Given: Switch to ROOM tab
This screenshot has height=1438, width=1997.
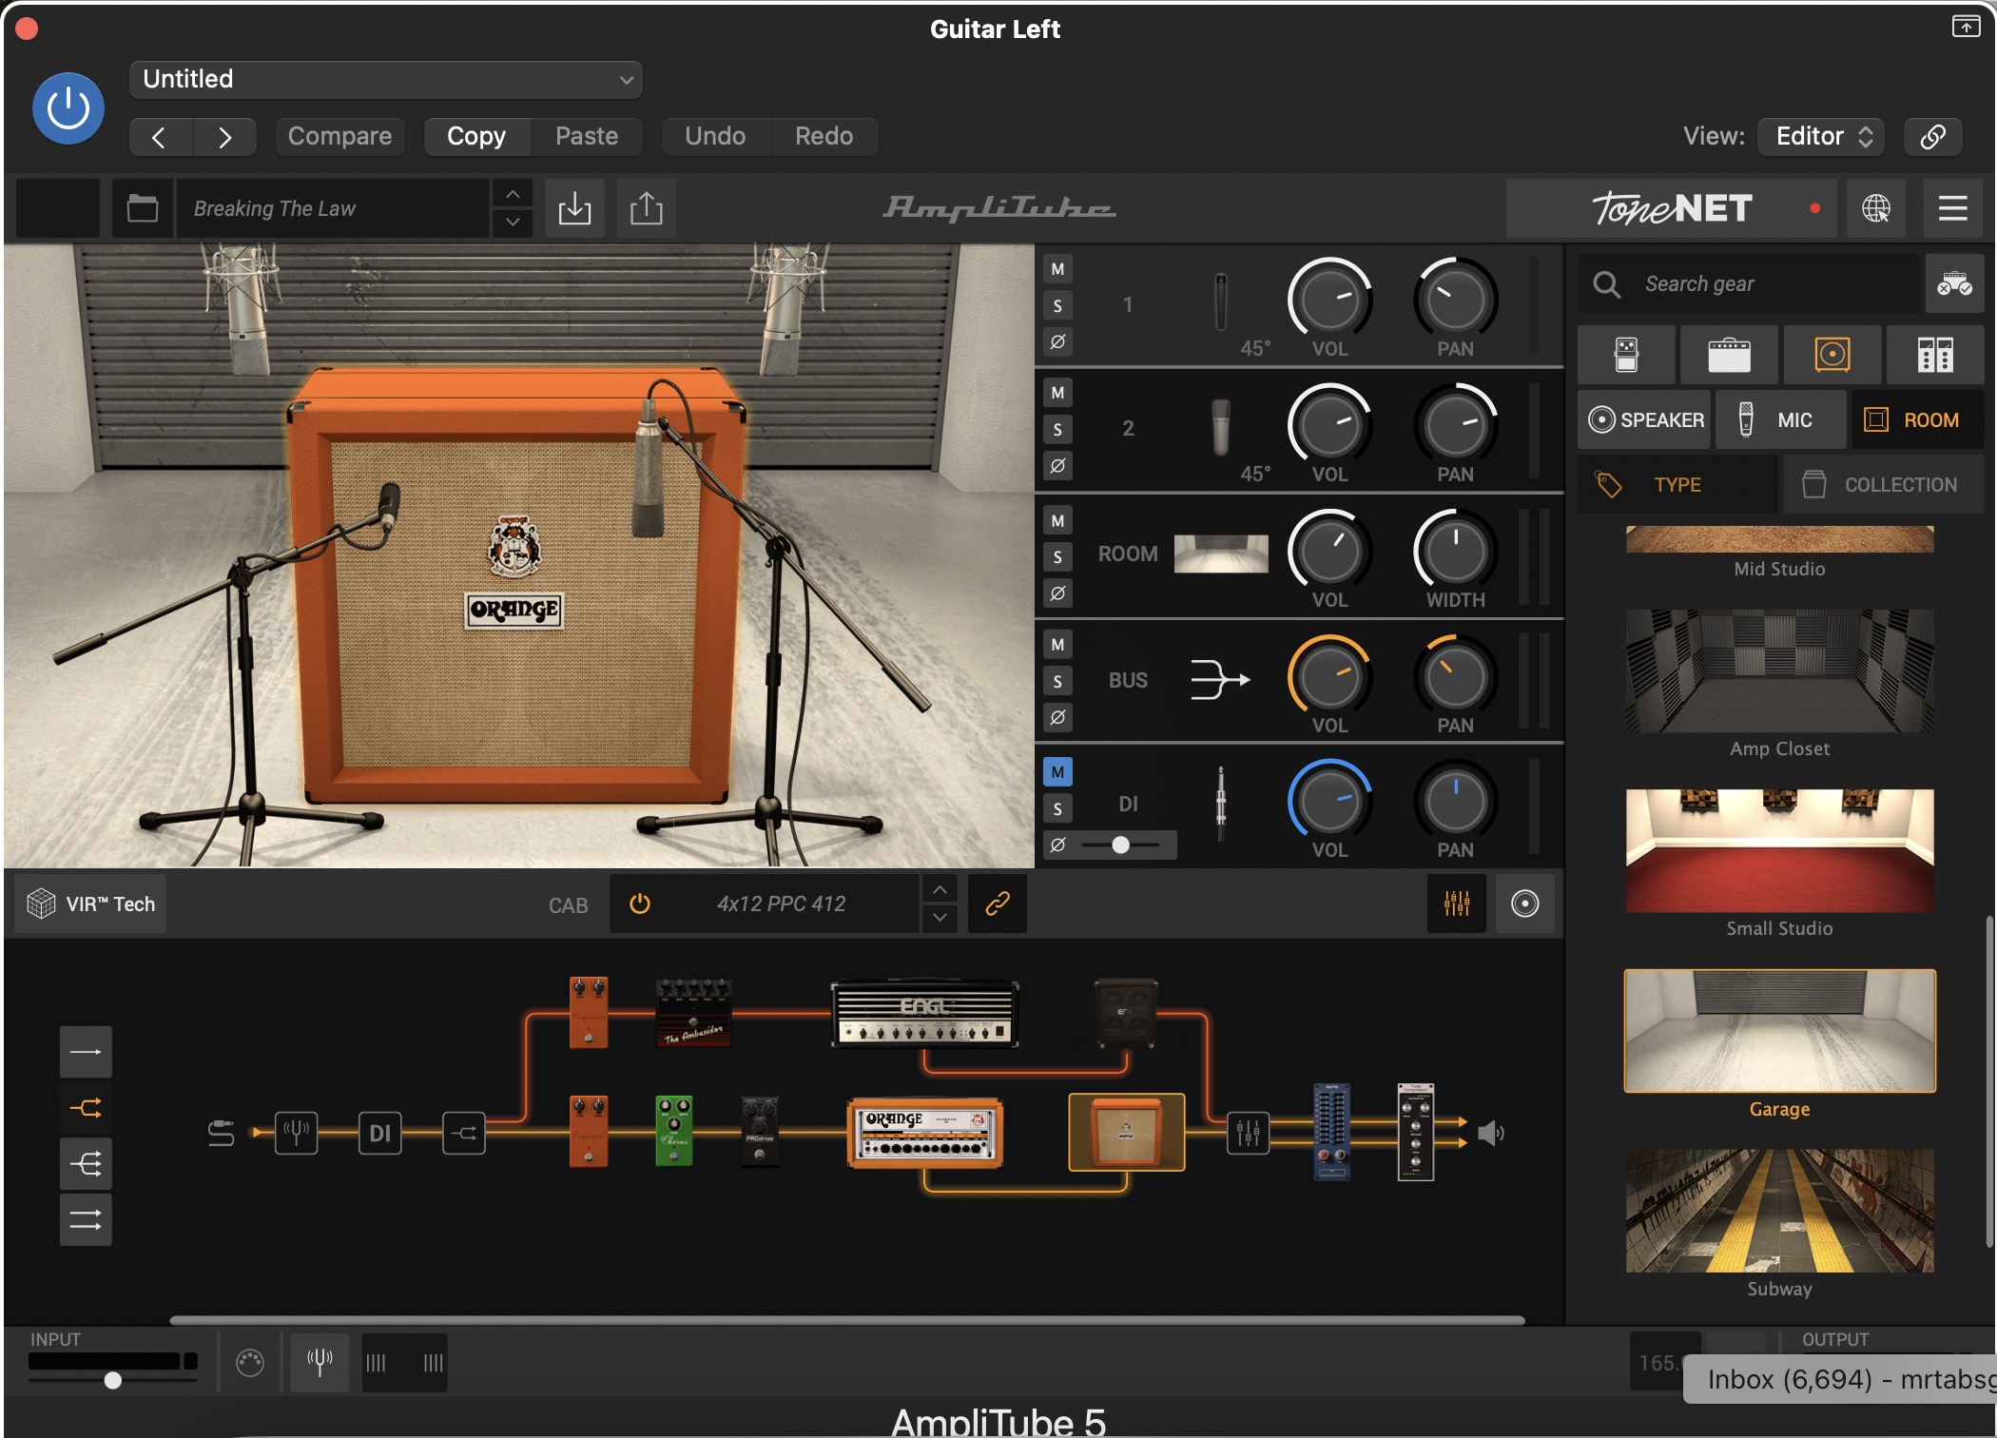Looking at the screenshot, I should point(1917,419).
